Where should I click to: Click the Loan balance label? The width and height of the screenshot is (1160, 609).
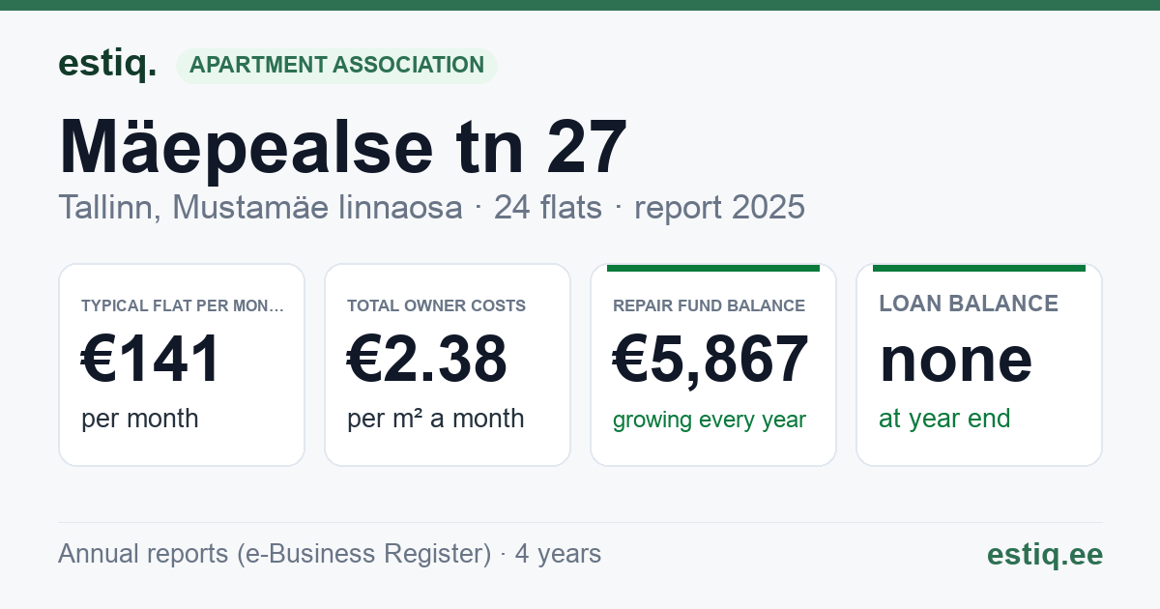(x=969, y=304)
